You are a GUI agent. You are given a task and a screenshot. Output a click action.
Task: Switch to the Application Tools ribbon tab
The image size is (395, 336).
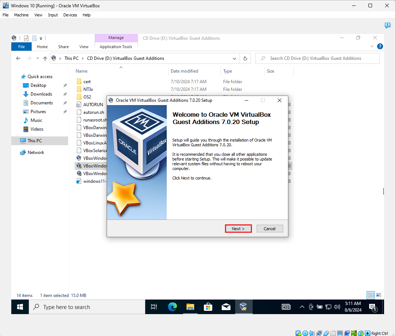116,47
